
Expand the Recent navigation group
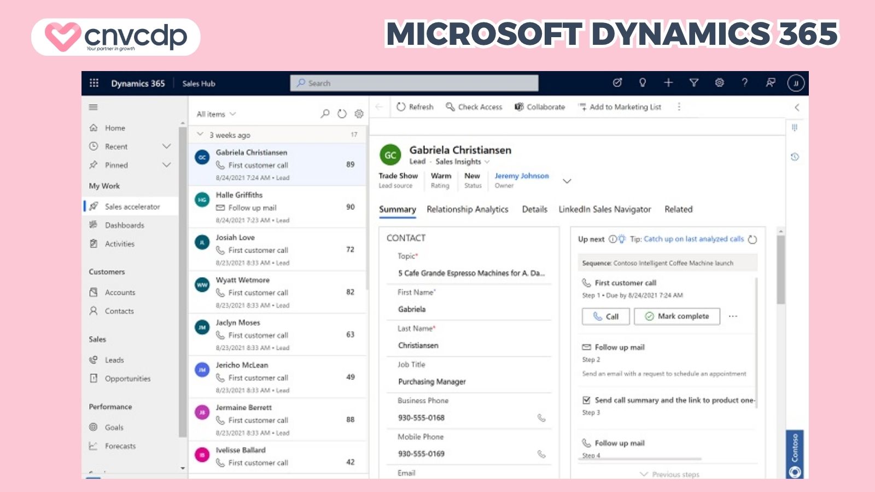coord(166,147)
